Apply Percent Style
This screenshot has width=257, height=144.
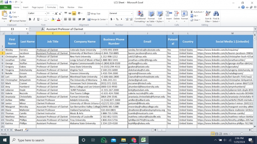click(117, 19)
